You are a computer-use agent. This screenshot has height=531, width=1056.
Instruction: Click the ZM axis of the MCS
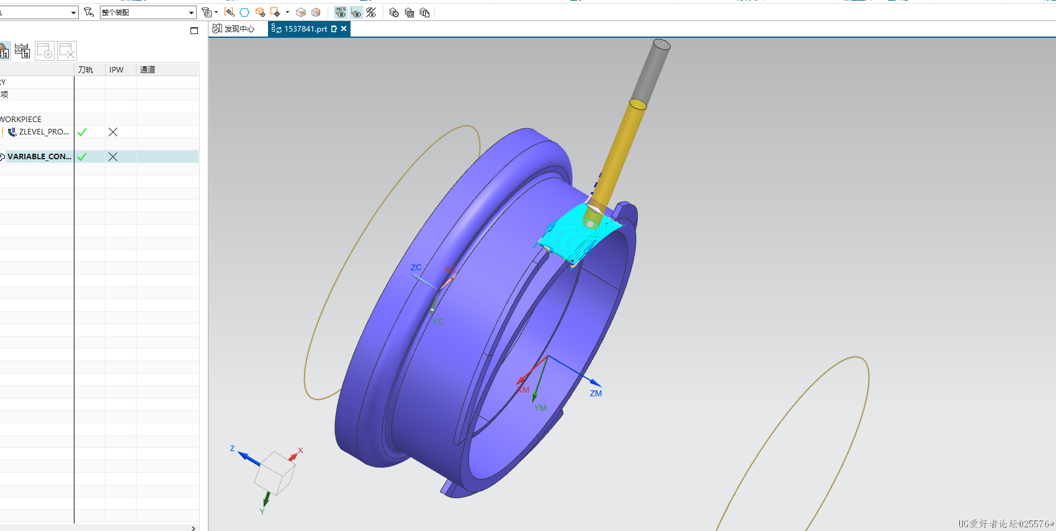tap(575, 371)
